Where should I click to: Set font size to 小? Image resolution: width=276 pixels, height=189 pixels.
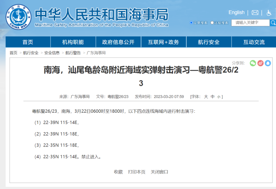click(x=219, y=97)
